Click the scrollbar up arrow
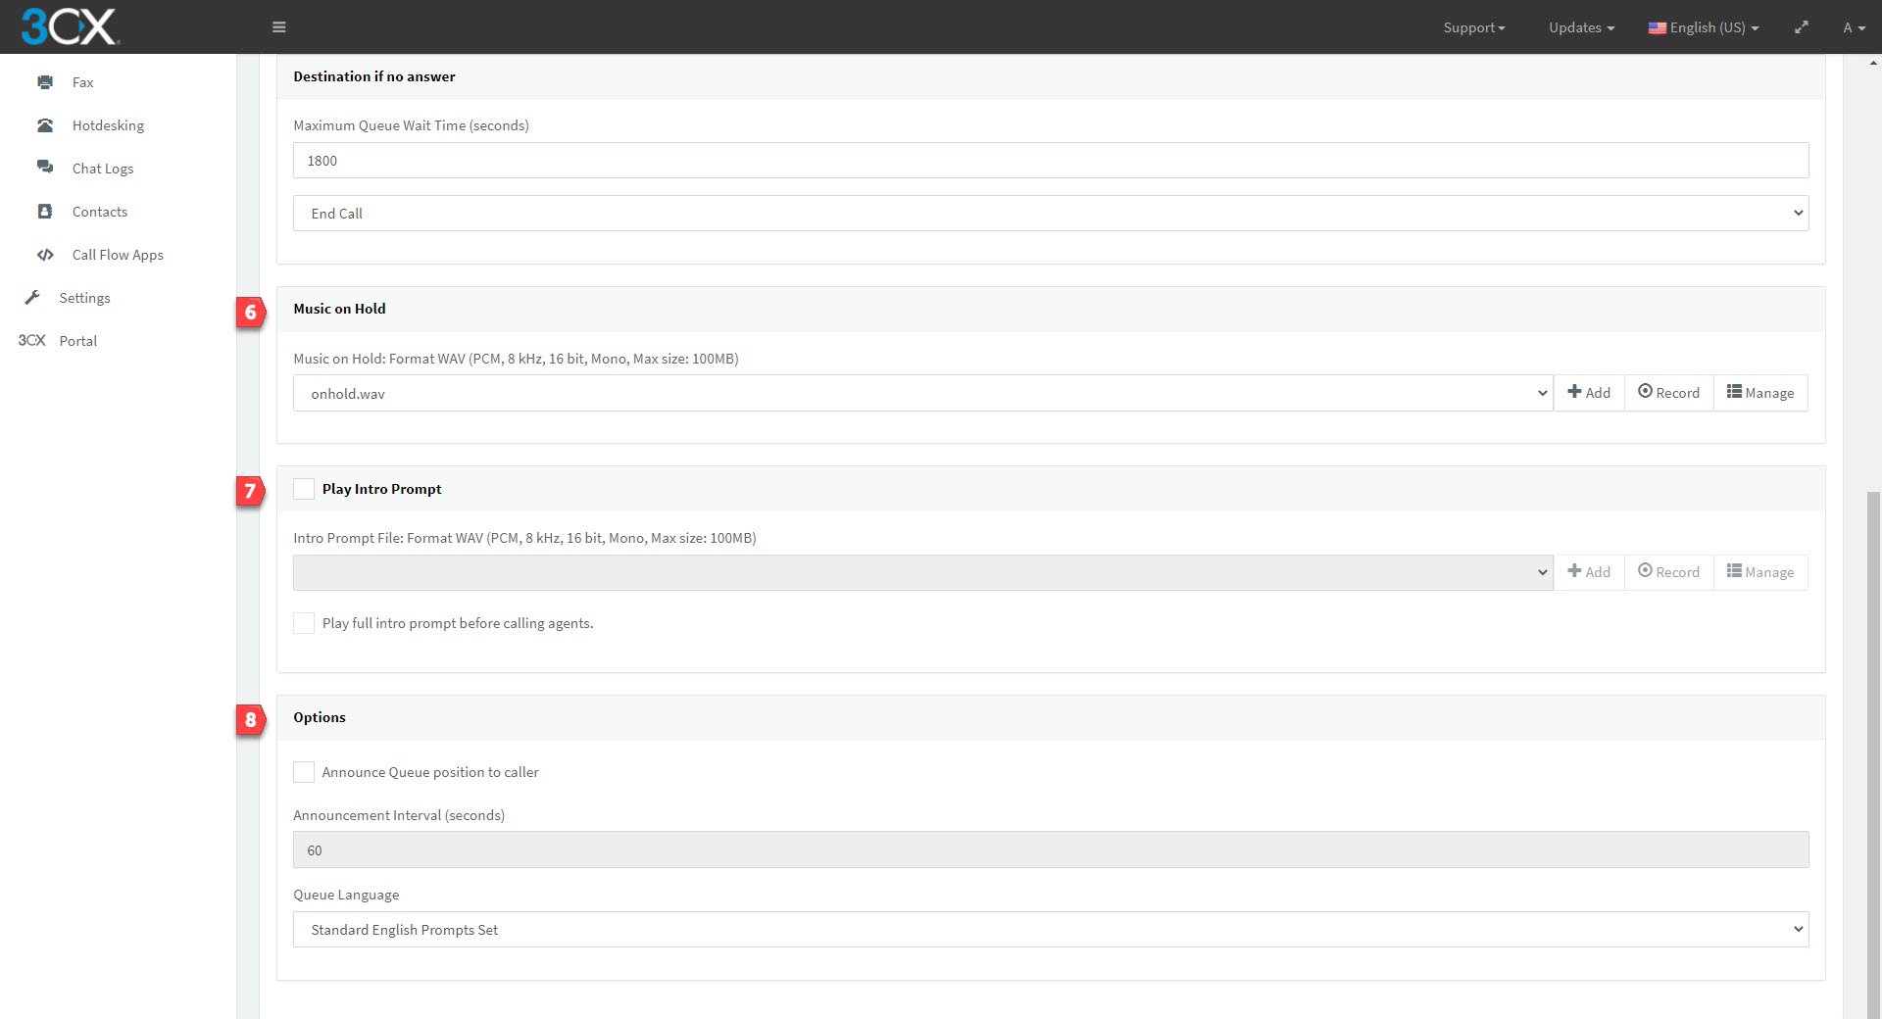Viewport: 1882px width, 1019px height. (x=1873, y=64)
